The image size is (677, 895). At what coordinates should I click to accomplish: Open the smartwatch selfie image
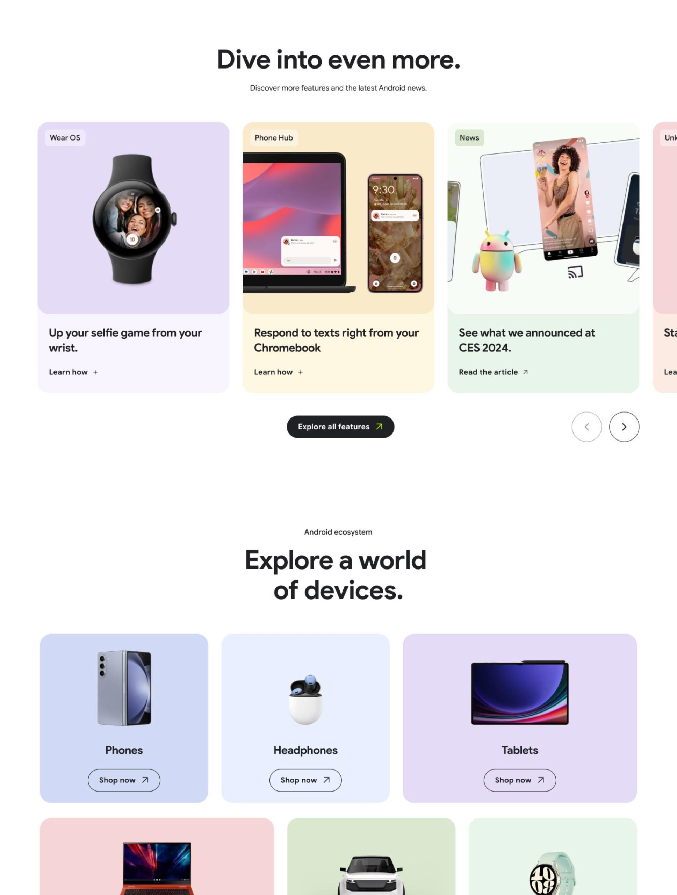pos(134,218)
